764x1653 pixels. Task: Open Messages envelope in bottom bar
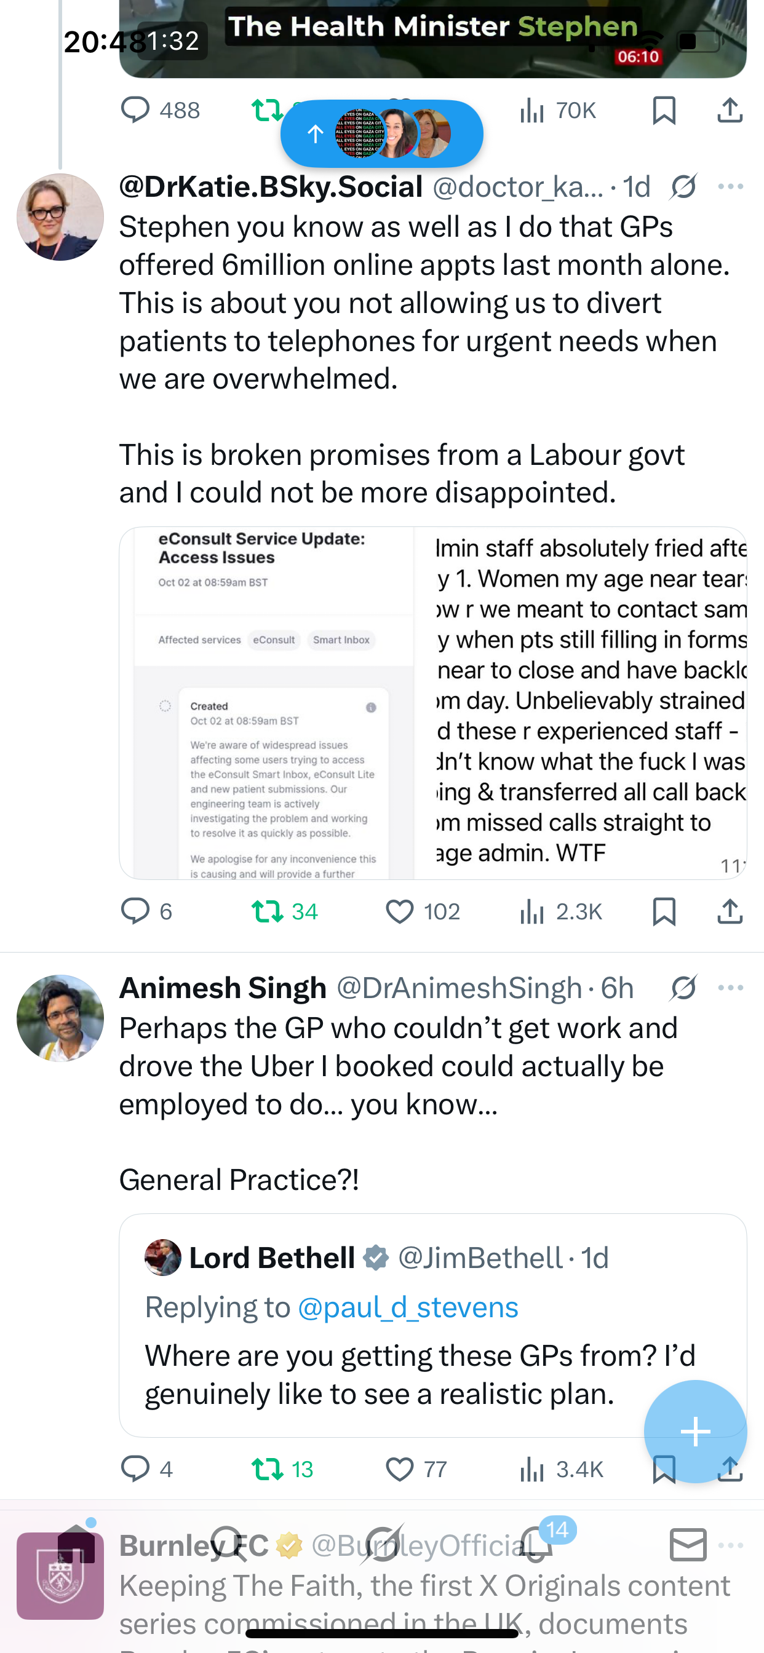tap(688, 1544)
